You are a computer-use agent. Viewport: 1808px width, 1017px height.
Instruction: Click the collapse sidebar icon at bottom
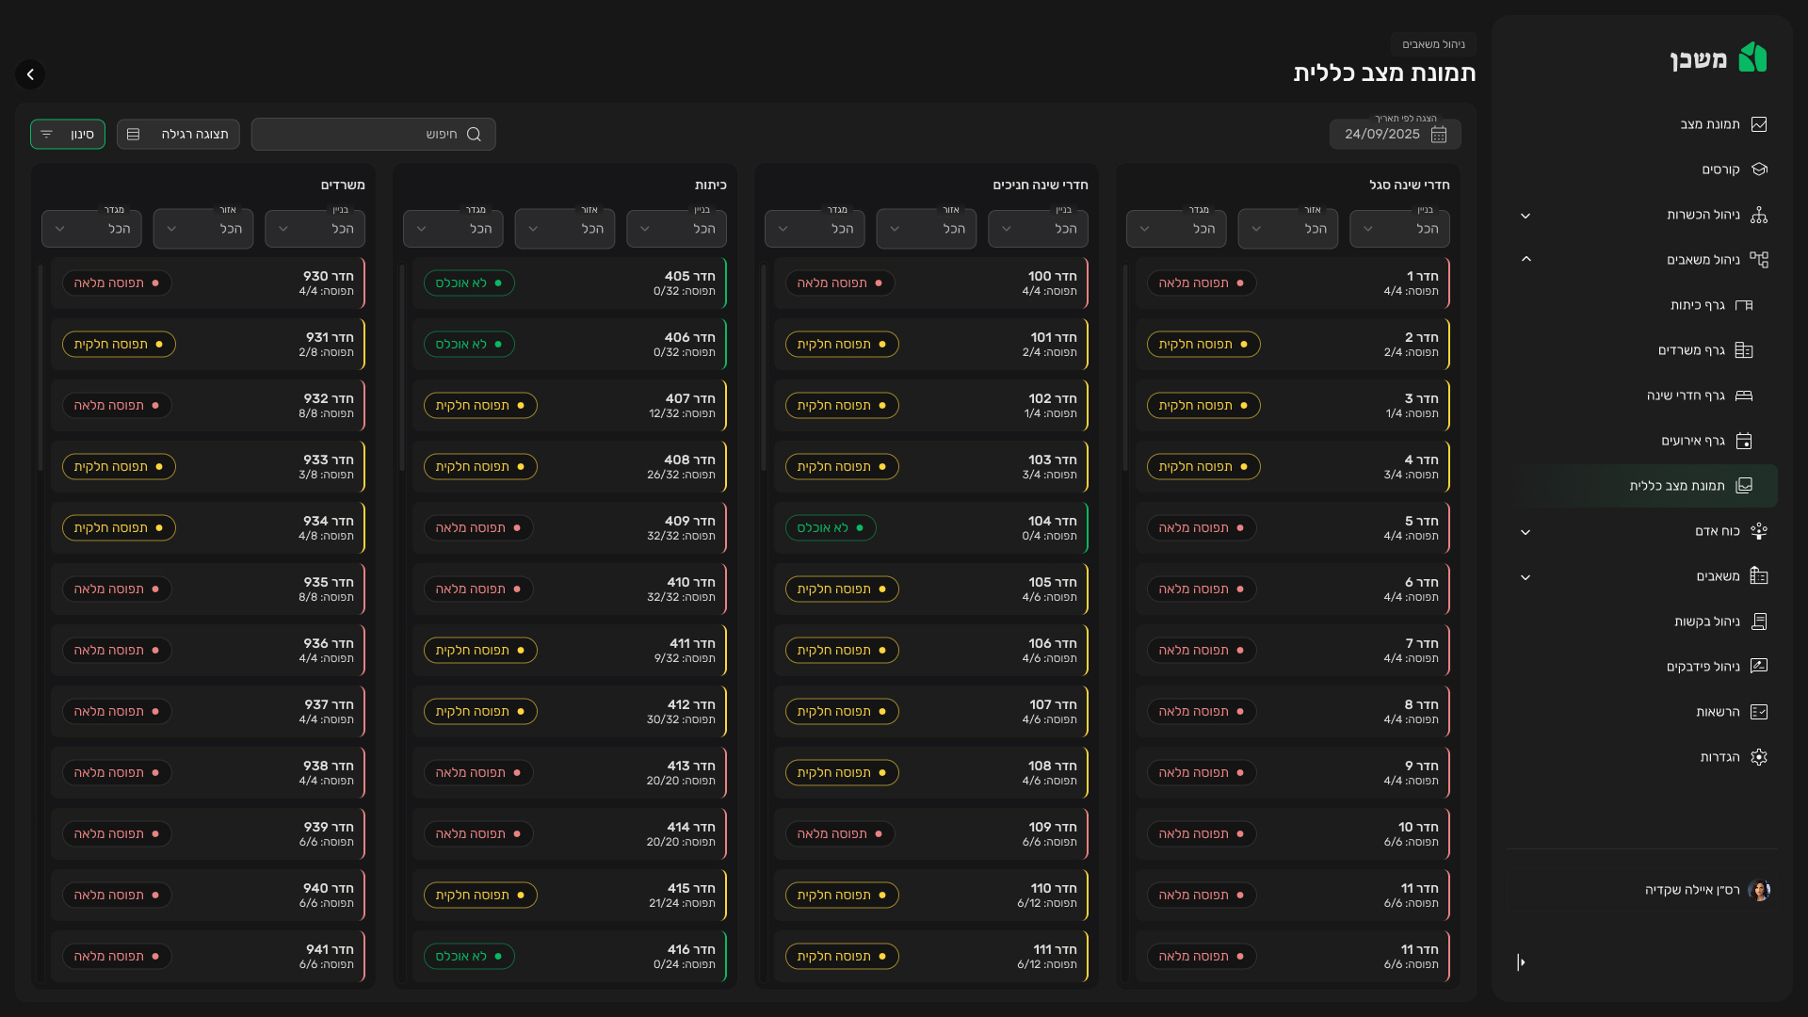[x=1521, y=962]
